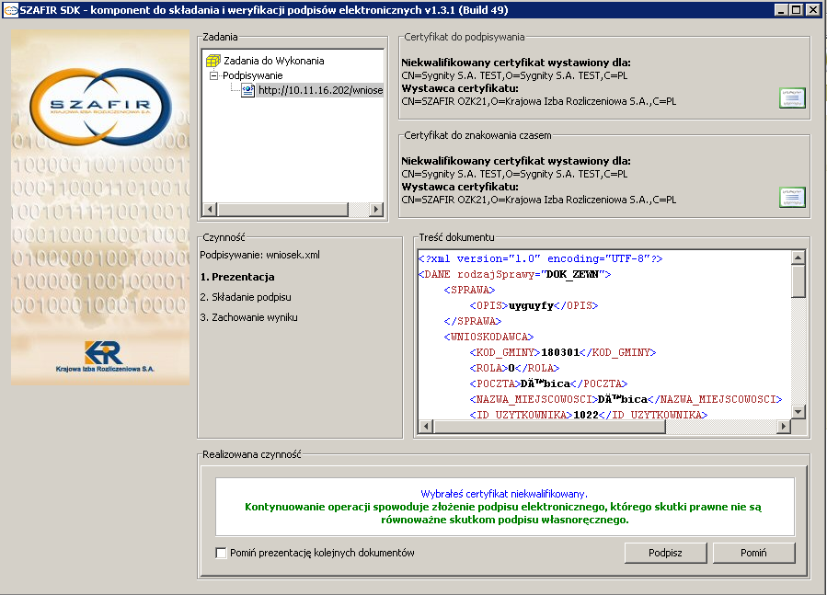Click the step 1. Prezentacja
The image size is (827, 595).
click(x=237, y=277)
